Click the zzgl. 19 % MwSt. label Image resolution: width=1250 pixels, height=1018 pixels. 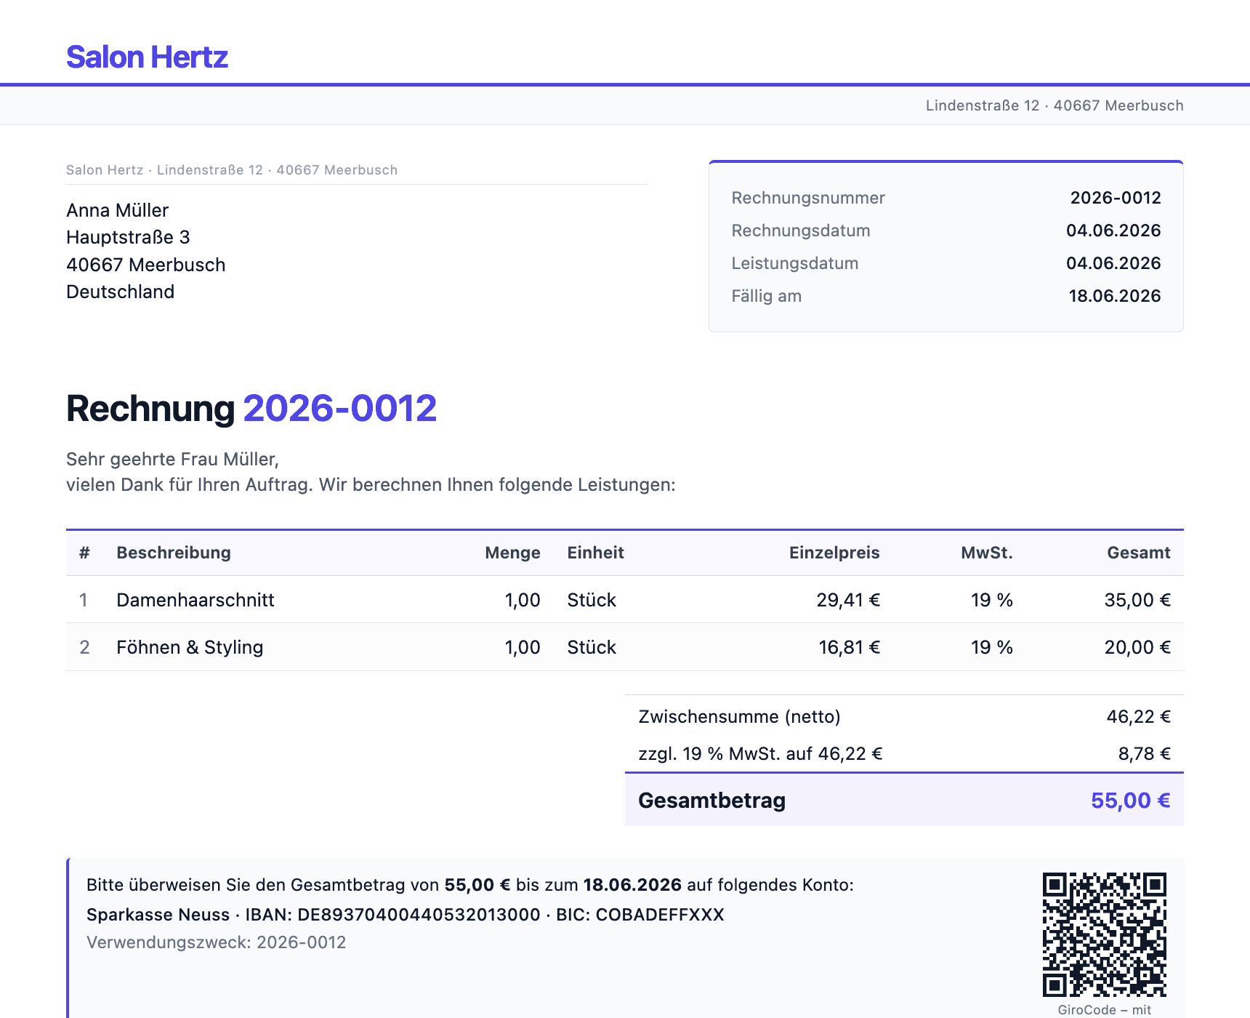coord(760,754)
